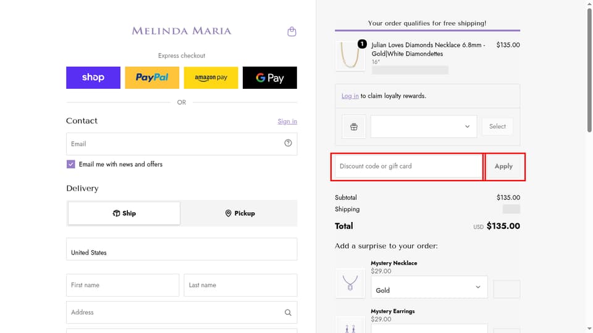Click the $135.00 total amount

pos(503,226)
